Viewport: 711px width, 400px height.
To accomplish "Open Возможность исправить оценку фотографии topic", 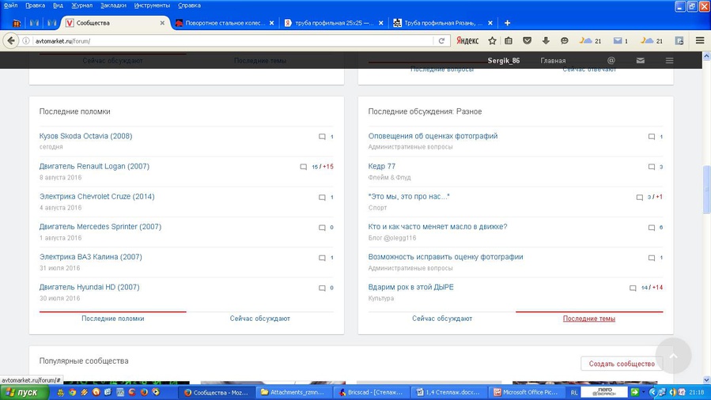I will tap(445, 257).
